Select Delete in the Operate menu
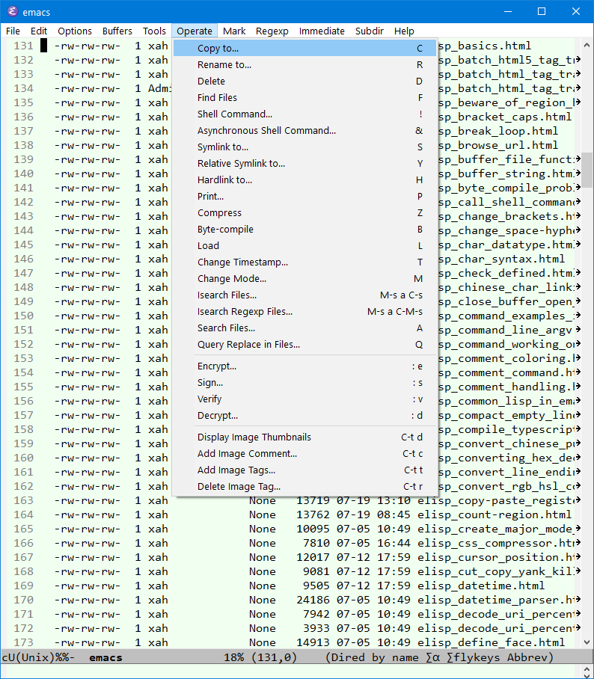Screen dimensions: 594x679 click(304, 81)
